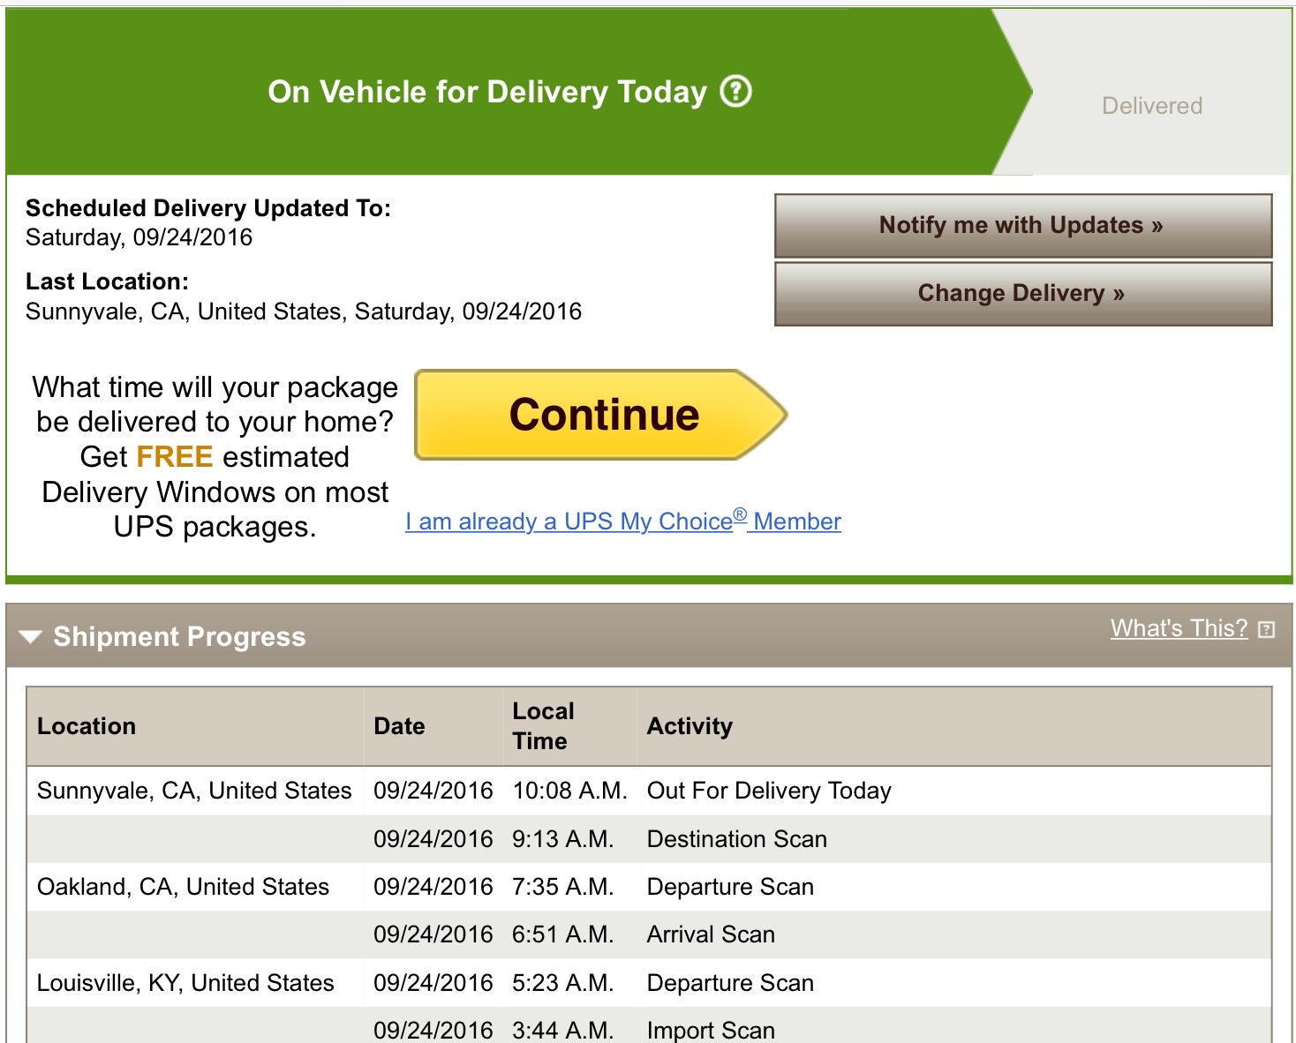Click Louisville, KY, United States location cell
Screen dimensions: 1296x1043
(185, 983)
